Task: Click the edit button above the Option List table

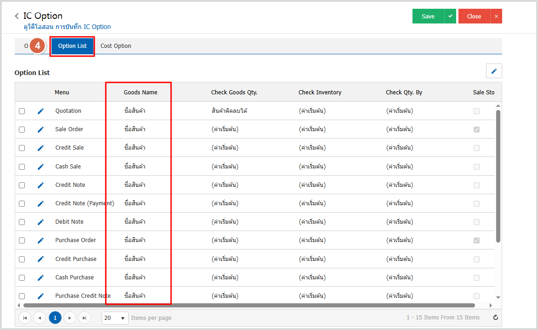Action: click(x=494, y=71)
